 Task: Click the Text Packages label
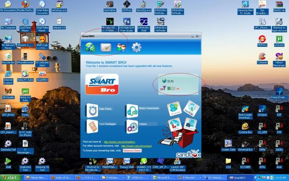coord(107,124)
